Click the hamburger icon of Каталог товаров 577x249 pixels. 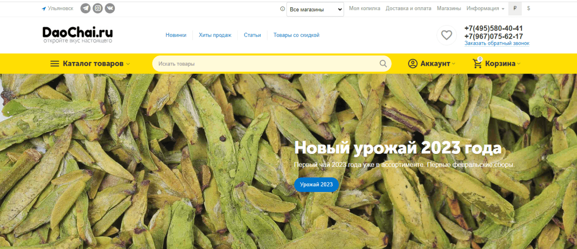click(x=55, y=64)
